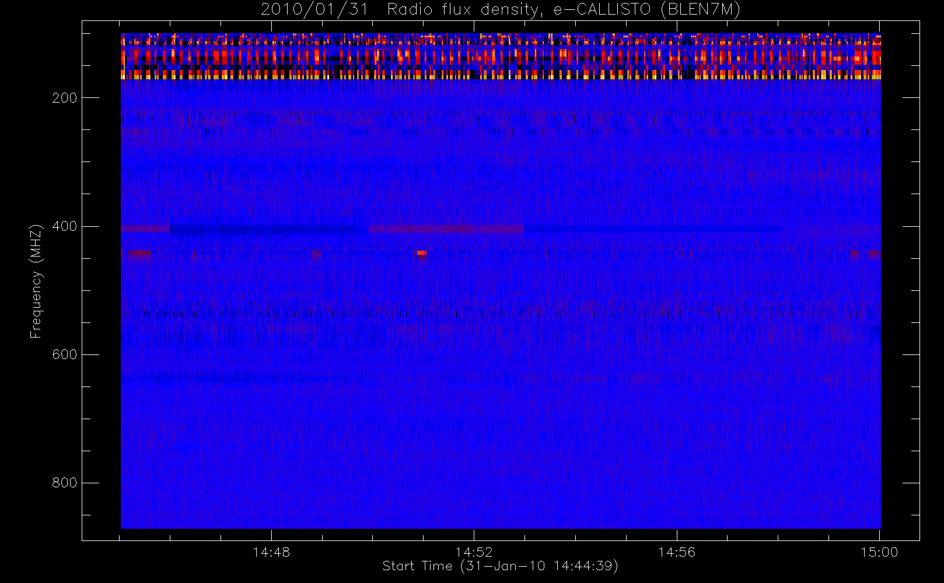Click the plot title "2010/01/31 Radio flux density, e-CALLISTO (BLEN7M)"

pos(501,9)
